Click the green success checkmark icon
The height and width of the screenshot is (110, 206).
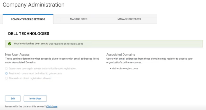click(10, 44)
